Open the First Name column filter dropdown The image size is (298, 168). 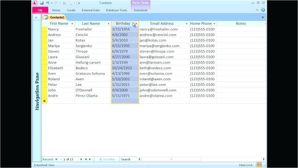point(72,24)
